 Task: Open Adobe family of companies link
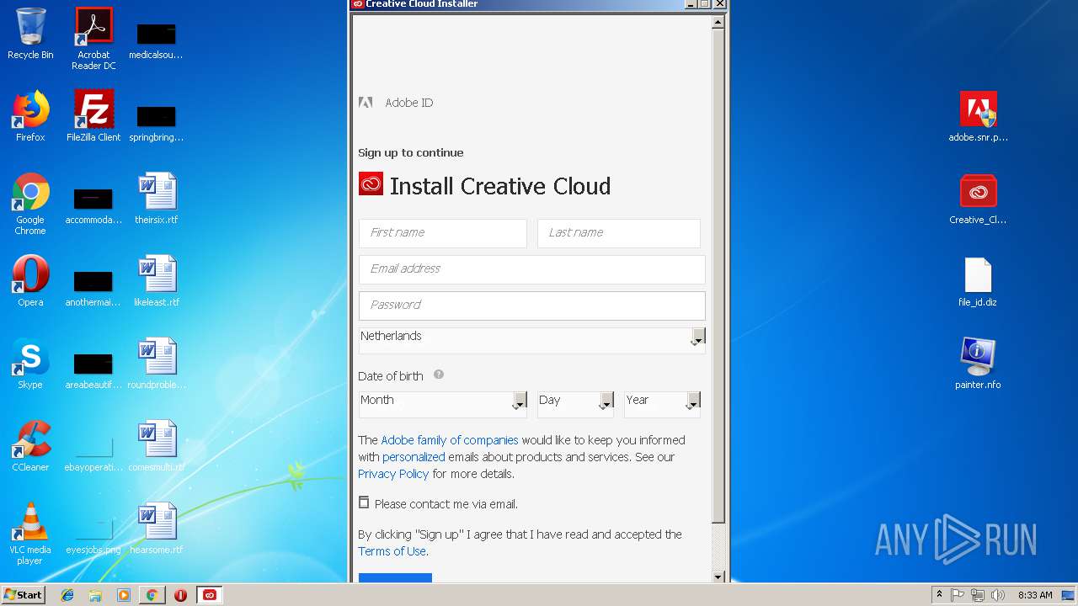coord(450,440)
